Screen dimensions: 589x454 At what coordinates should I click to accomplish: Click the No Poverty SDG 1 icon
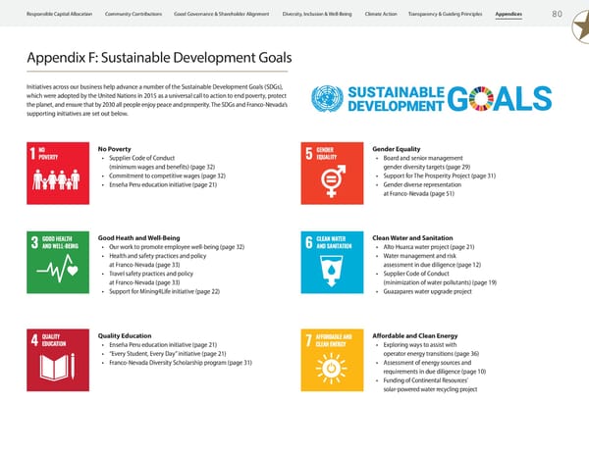point(58,173)
